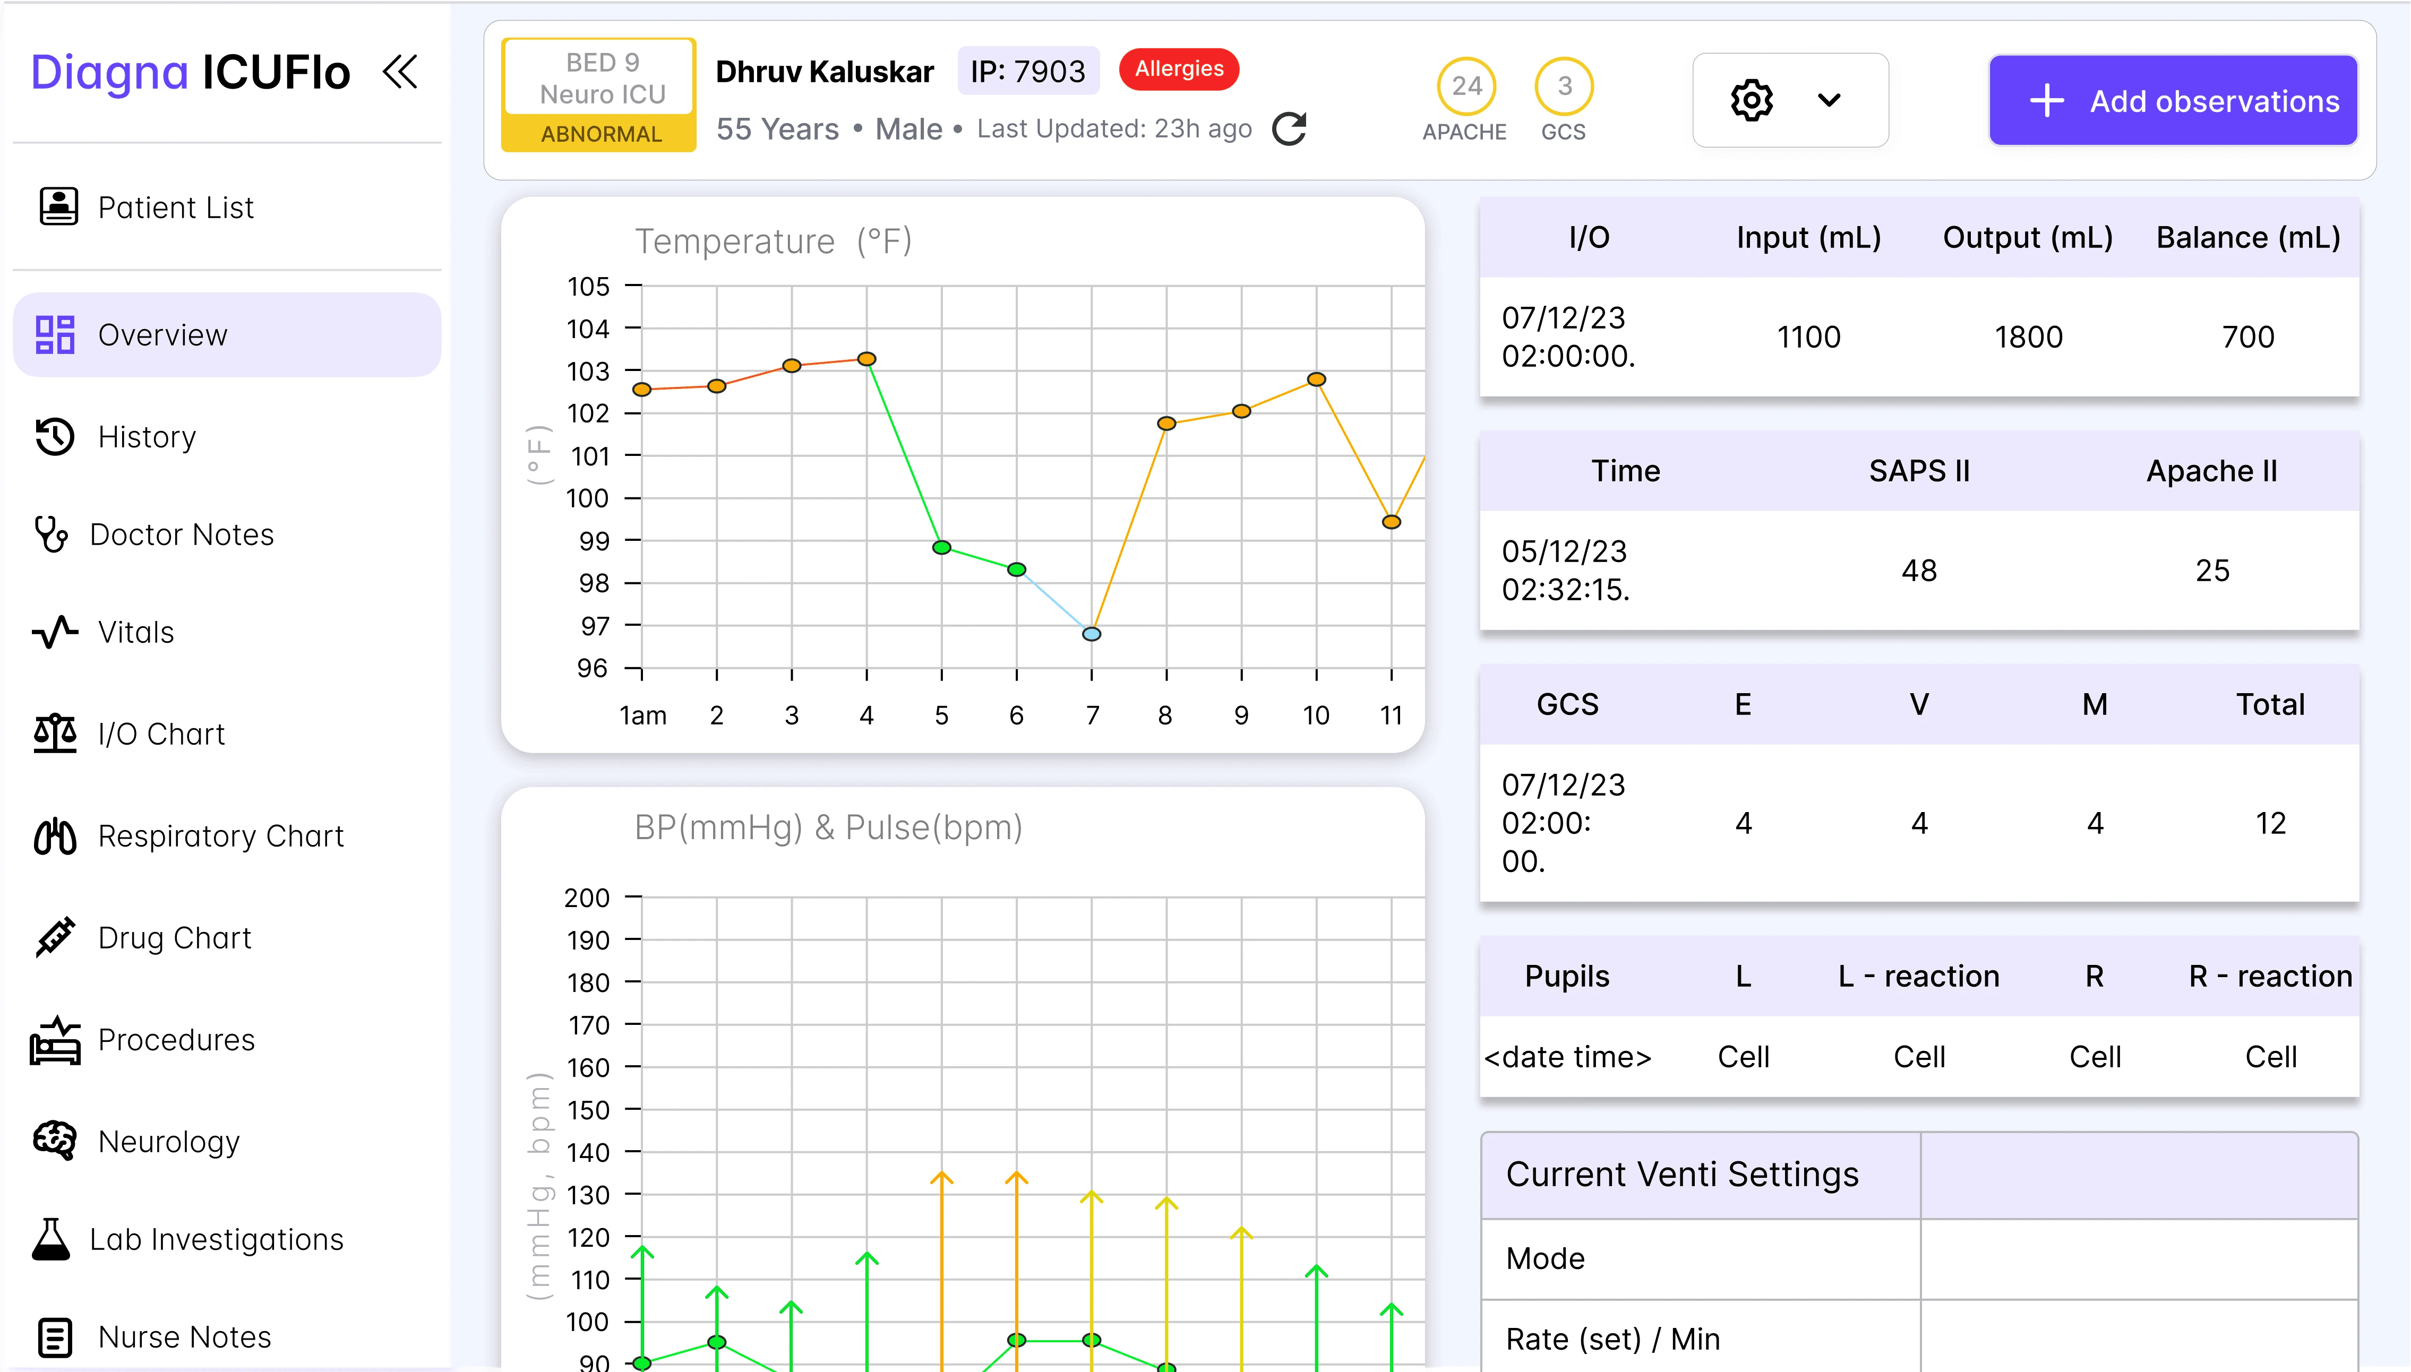Open Drug Chart section
This screenshot has height=1372, width=2411.
(227, 938)
